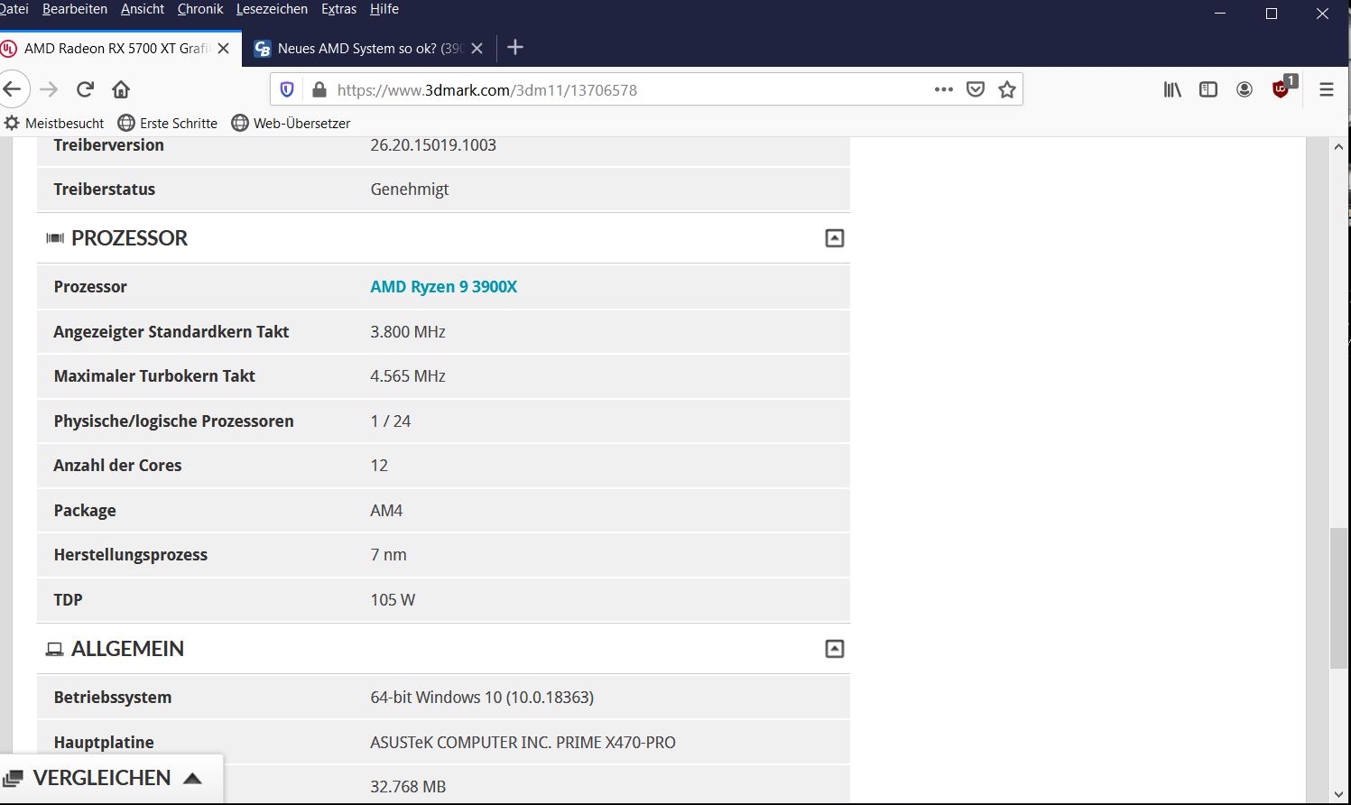Open Meistbesucht bookmarks folder
1351x805 pixels.
click(54, 123)
